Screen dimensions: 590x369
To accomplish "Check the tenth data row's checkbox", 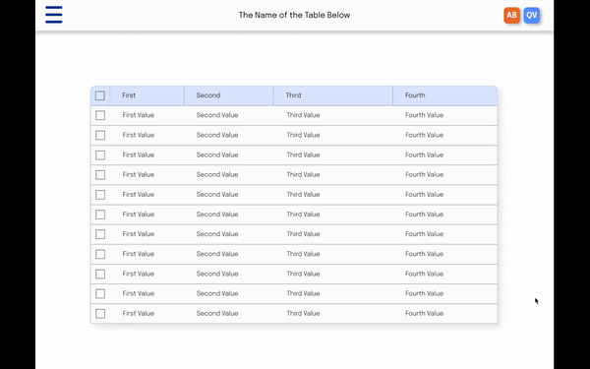I will (100, 293).
